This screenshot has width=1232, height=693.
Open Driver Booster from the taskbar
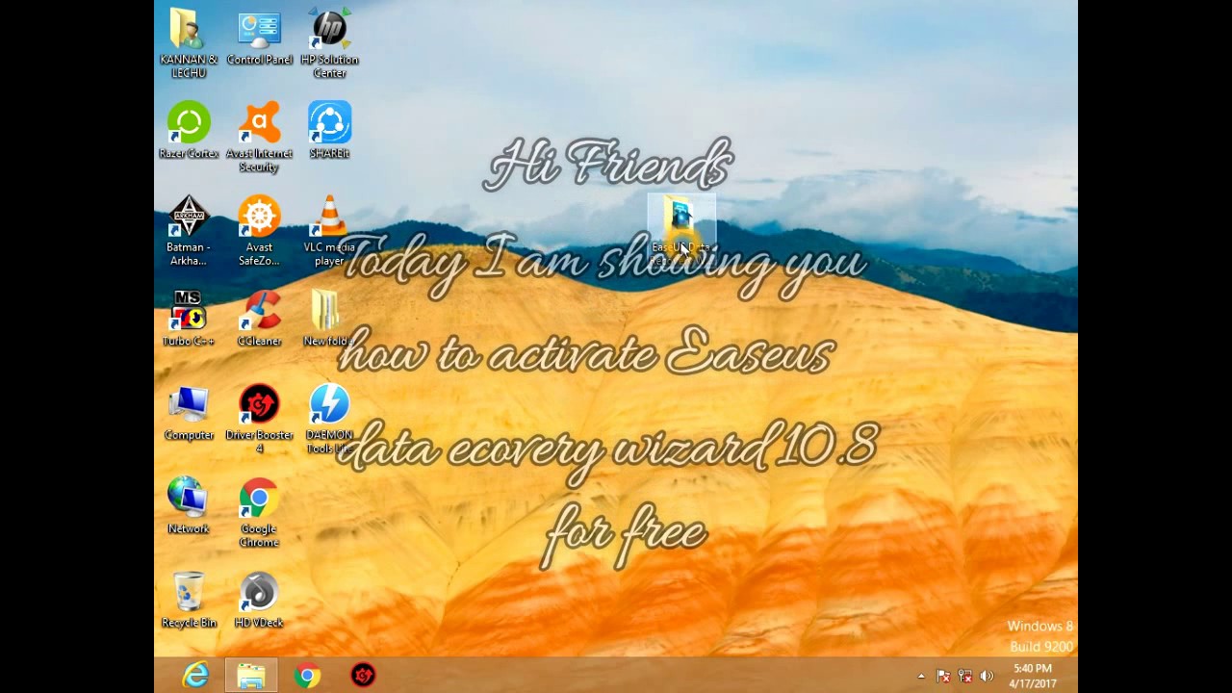[363, 676]
